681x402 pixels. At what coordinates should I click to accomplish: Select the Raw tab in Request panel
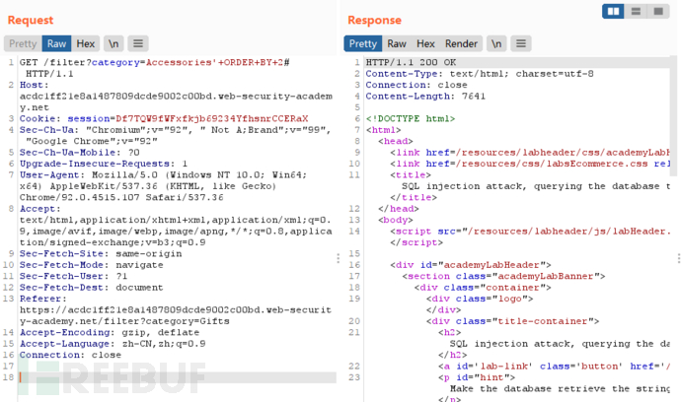tap(56, 43)
